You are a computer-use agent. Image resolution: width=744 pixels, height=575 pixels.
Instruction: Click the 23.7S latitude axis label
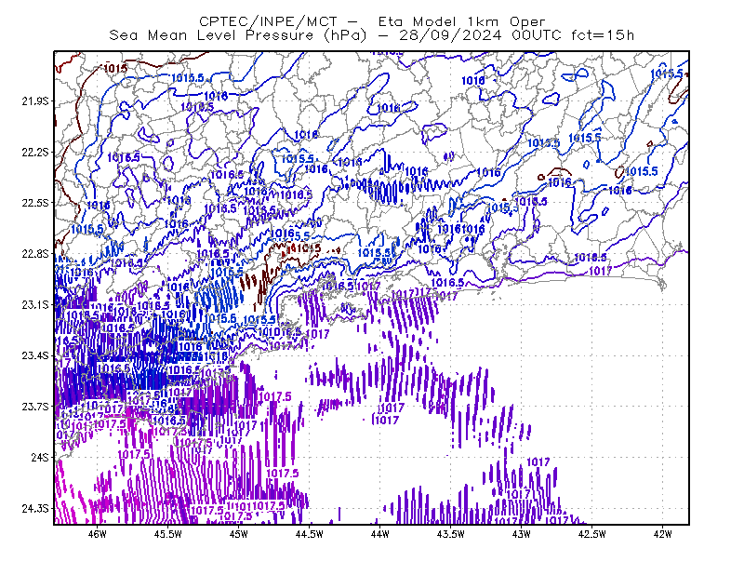pyautogui.click(x=35, y=407)
